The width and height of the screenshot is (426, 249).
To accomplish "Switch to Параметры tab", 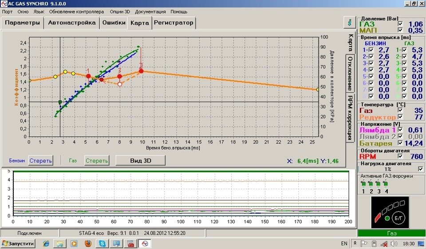I will (x=23, y=23).
